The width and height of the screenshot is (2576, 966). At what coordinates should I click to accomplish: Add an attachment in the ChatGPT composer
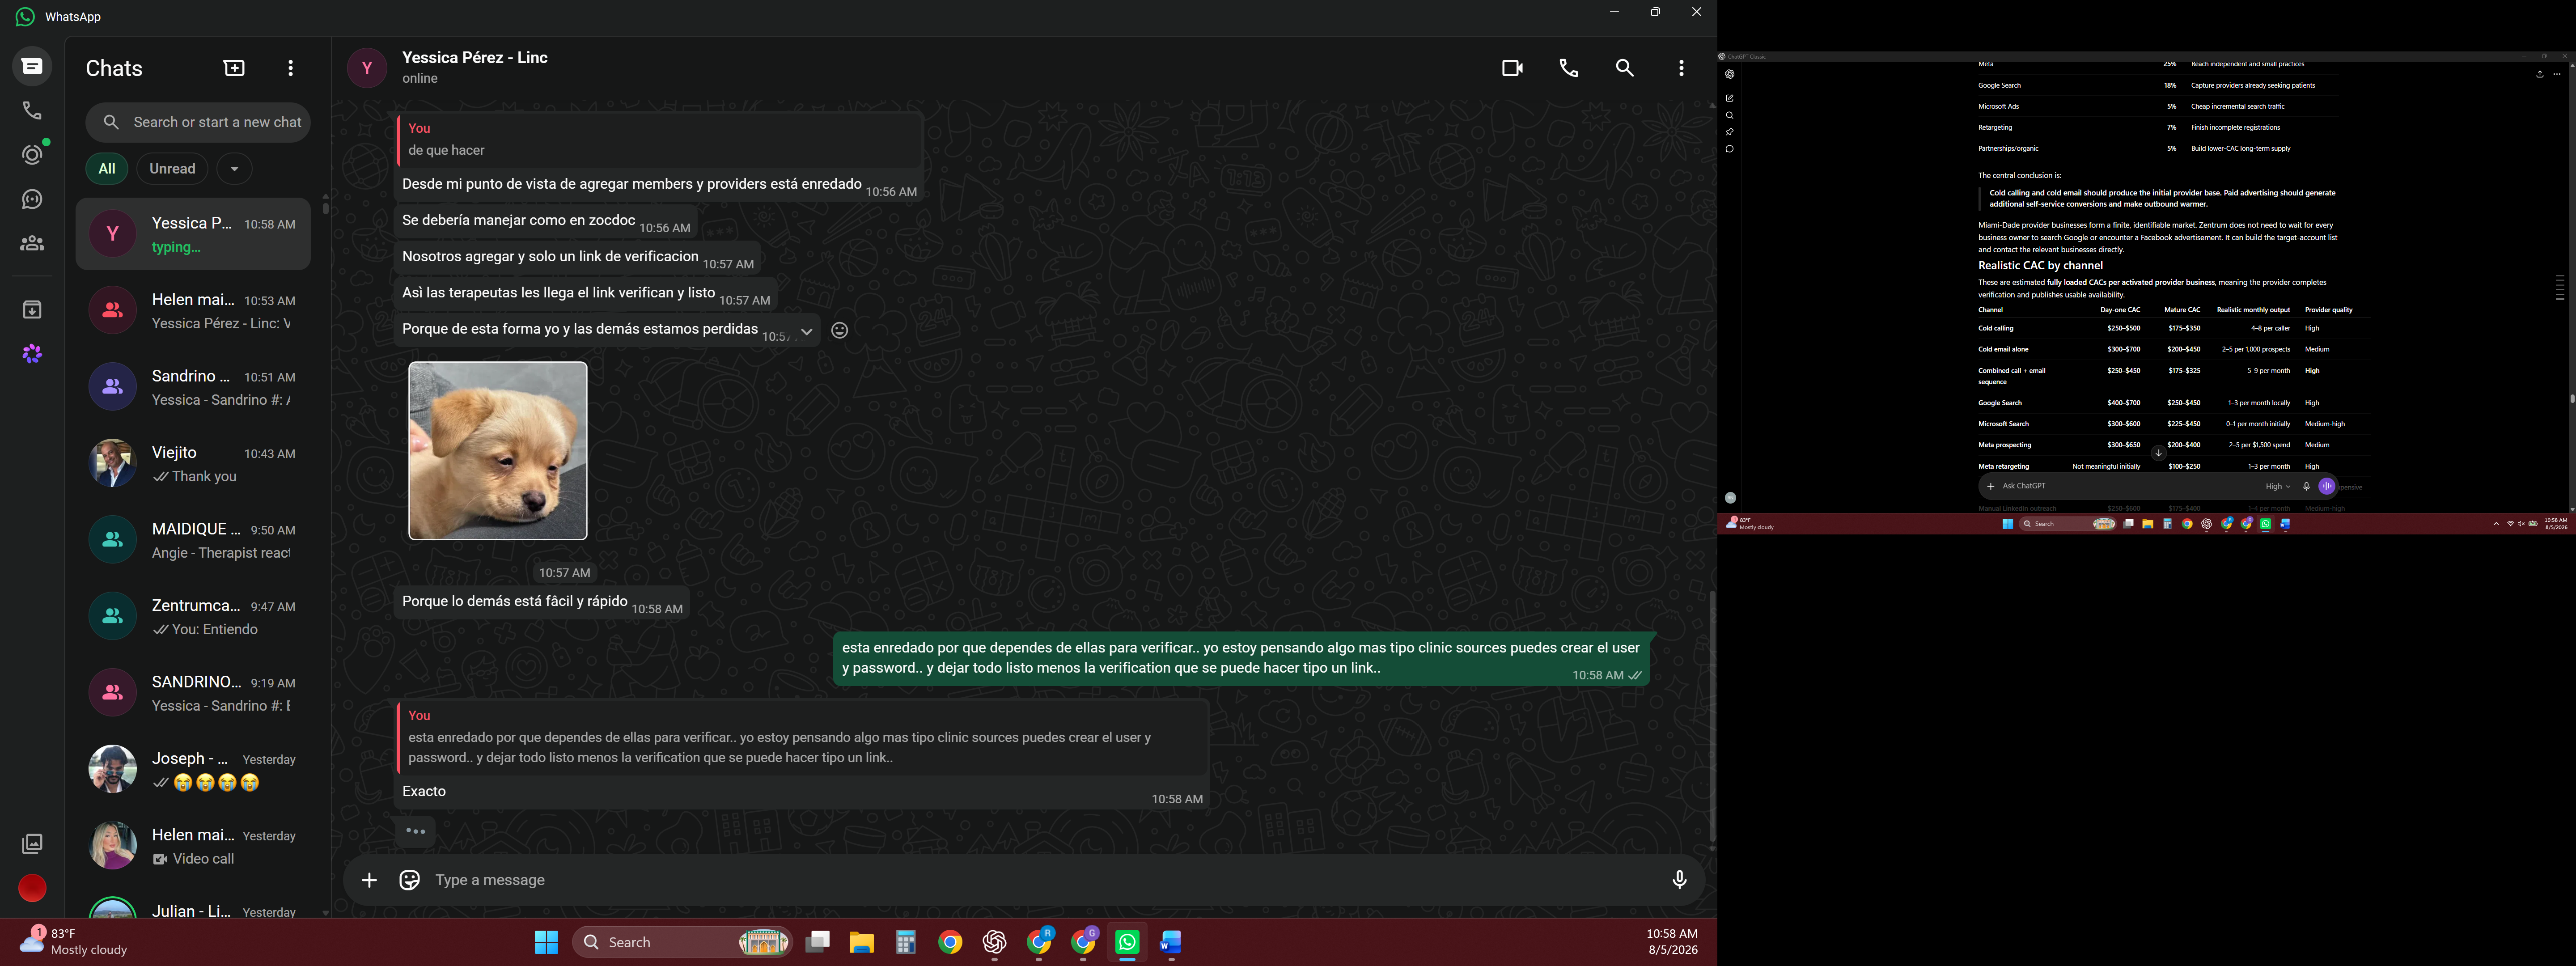[x=1991, y=486]
